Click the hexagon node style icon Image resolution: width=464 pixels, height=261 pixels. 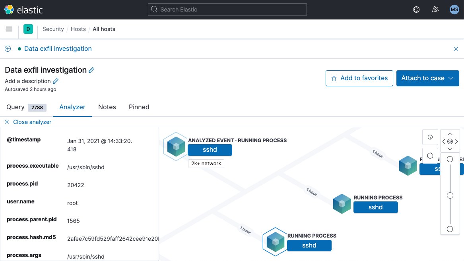[x=430, y=155]
